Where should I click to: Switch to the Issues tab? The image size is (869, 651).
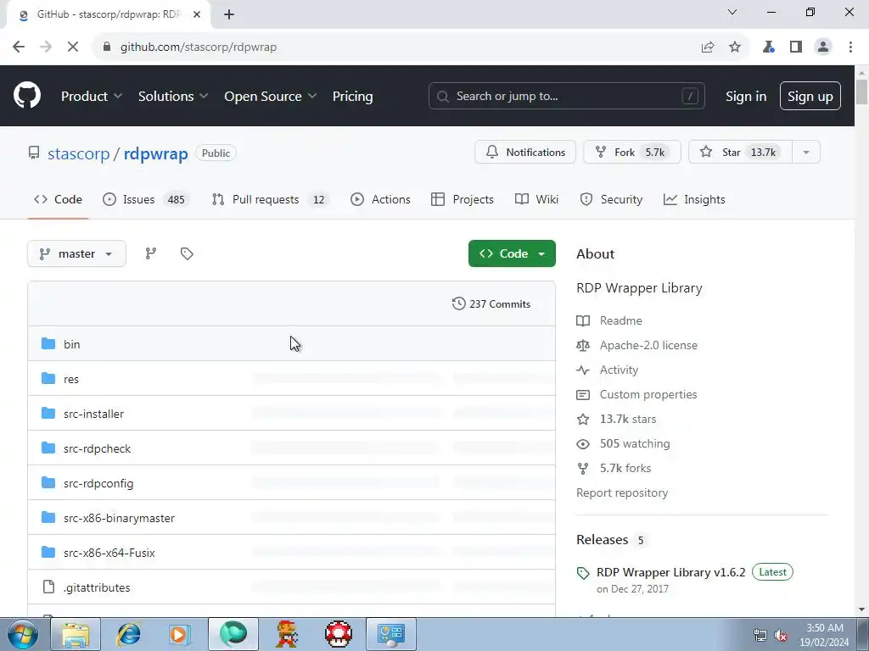click(x=146, y=199)
